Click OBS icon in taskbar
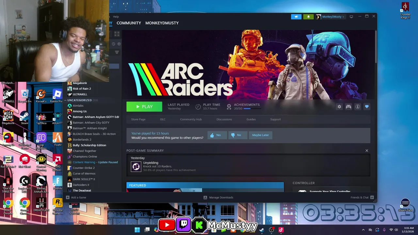The image size is (418, 235). coord(271,230)
